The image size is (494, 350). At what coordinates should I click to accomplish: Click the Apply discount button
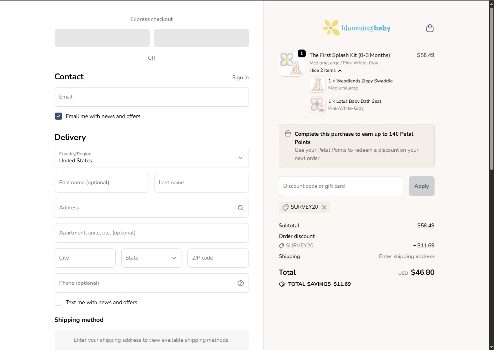422,186
